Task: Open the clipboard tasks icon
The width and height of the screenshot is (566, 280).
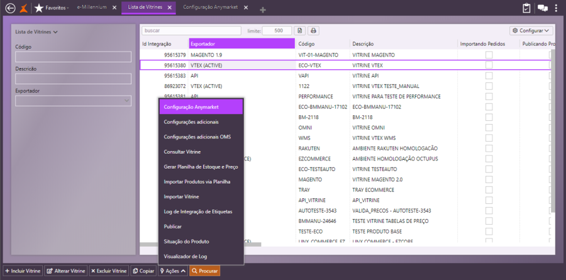Action: [526, 8]
